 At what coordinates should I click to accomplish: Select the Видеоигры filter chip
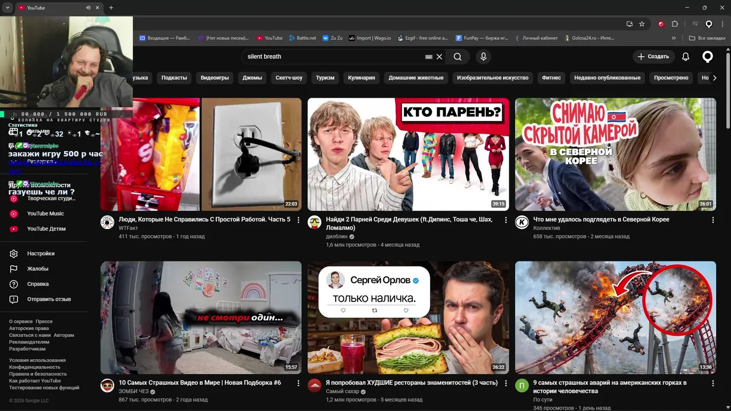[x=215, y=78]
